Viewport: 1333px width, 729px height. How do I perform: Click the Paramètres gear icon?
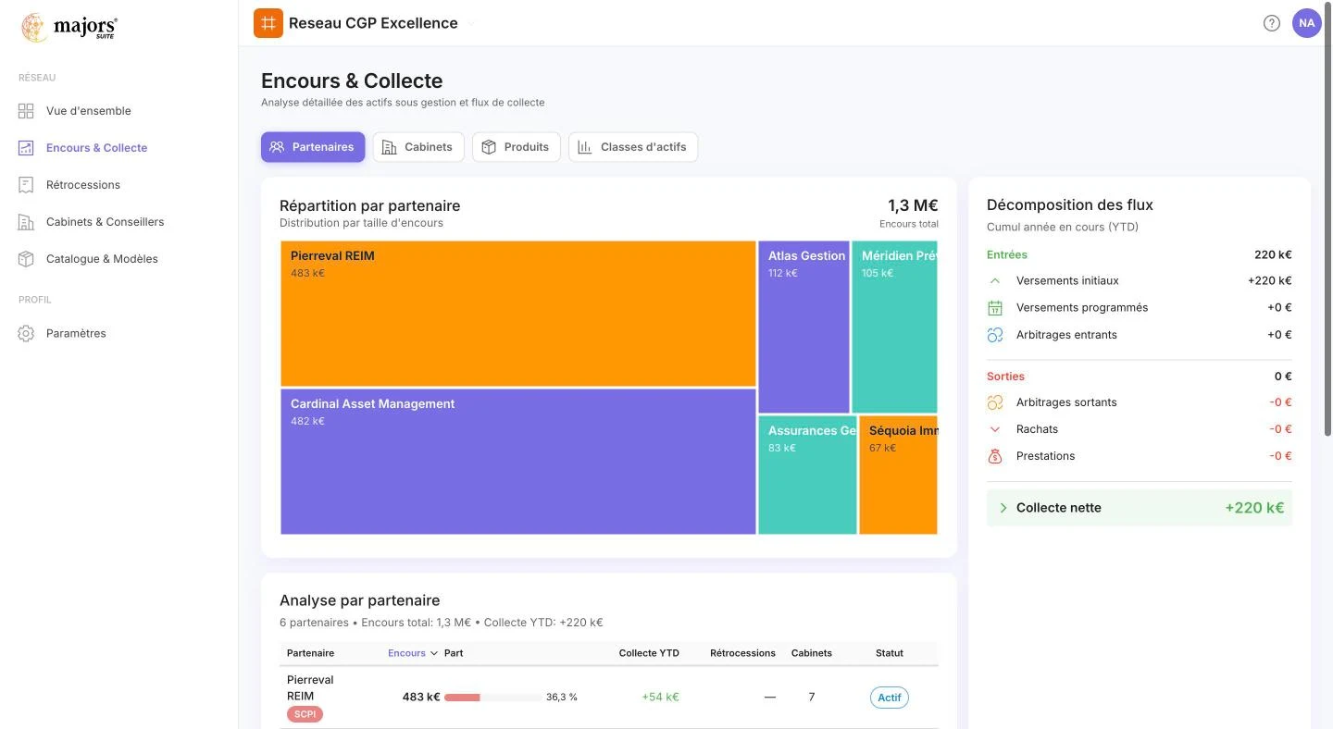tap(26, 333)
